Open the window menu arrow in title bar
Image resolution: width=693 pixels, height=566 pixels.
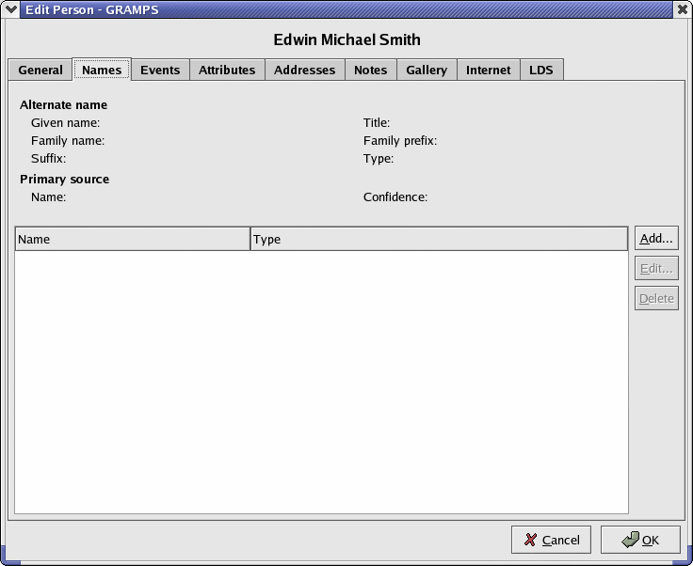pos(11,9)
